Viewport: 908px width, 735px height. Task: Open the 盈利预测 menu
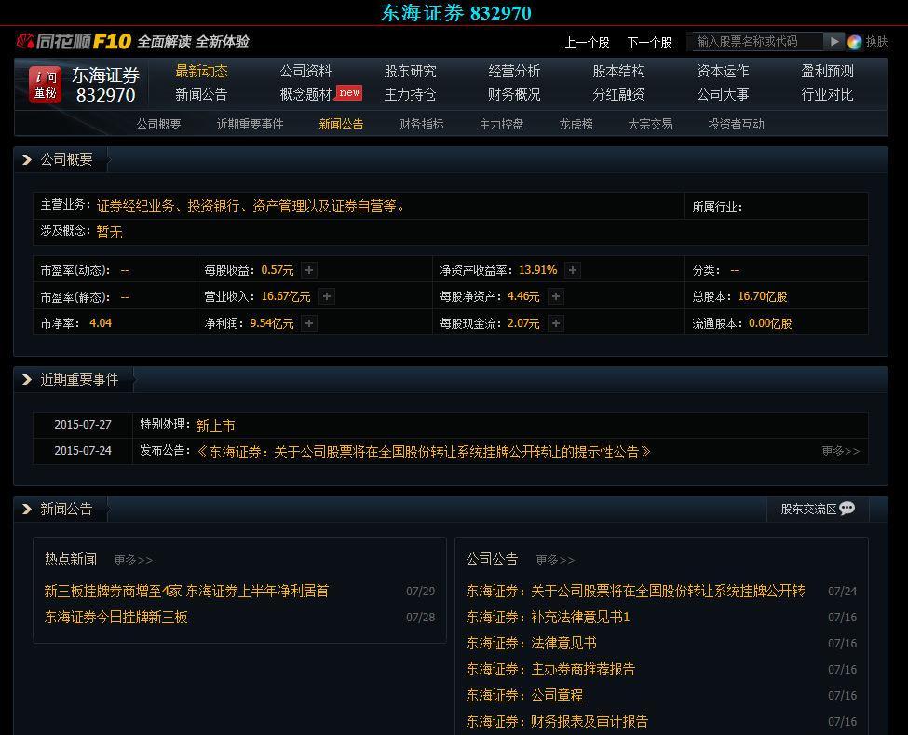click(x=827, y=71)
